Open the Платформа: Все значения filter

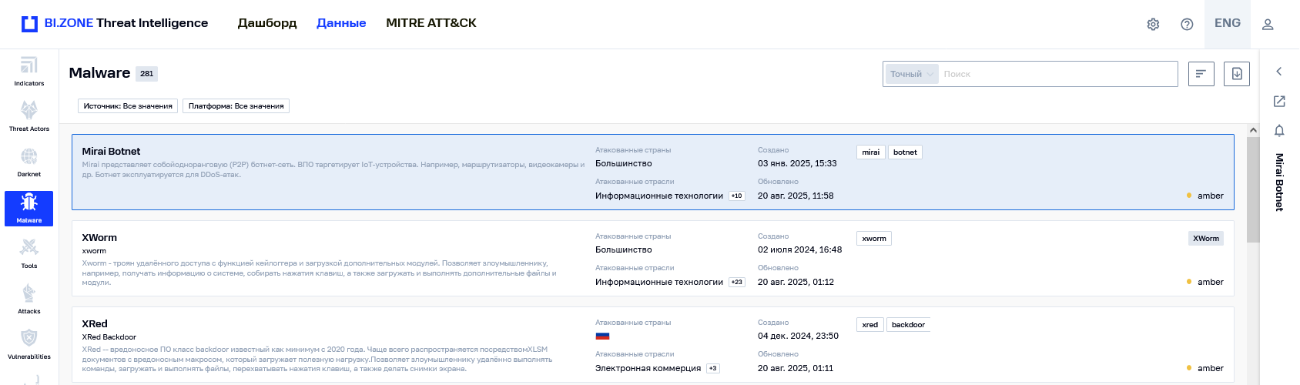(x=236, y=105)
